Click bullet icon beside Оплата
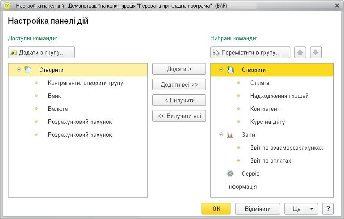 239,83
